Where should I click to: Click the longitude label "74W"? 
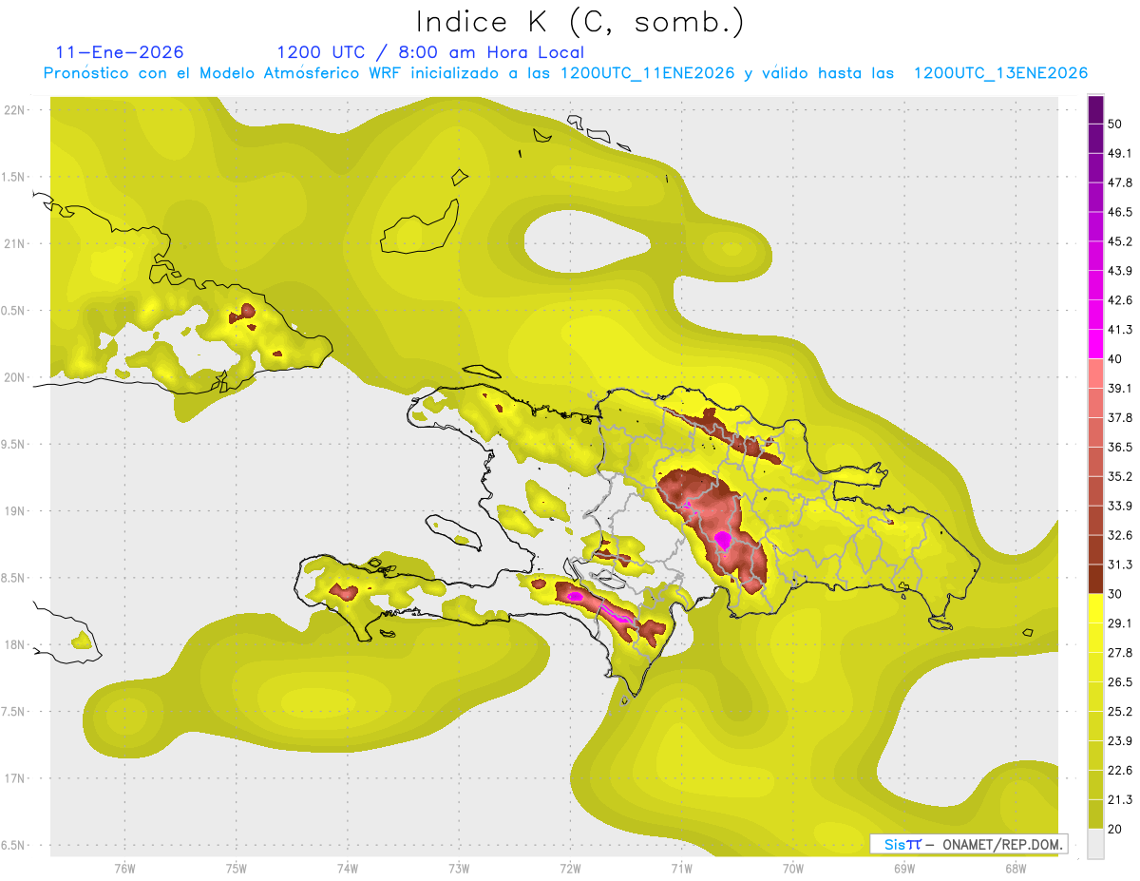pos(348,869)
